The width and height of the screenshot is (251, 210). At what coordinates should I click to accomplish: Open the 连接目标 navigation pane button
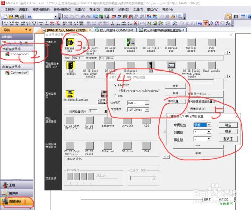17,201
